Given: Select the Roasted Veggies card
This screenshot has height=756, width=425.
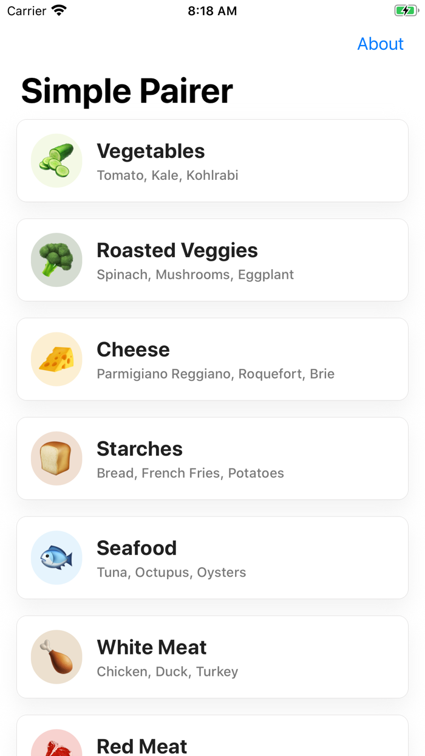Looking at the screenshot, I should coord(212,259).
